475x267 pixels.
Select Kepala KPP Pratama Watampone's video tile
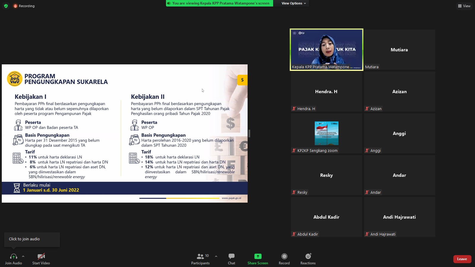326,50
